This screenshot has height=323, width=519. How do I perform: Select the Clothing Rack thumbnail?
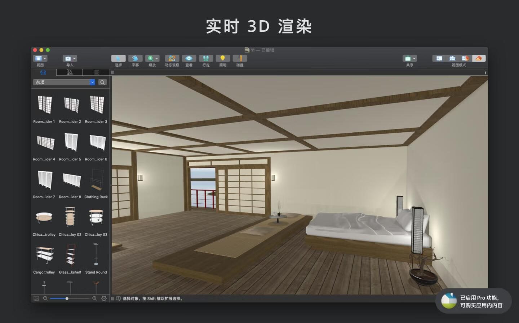[x=96, y=180]
